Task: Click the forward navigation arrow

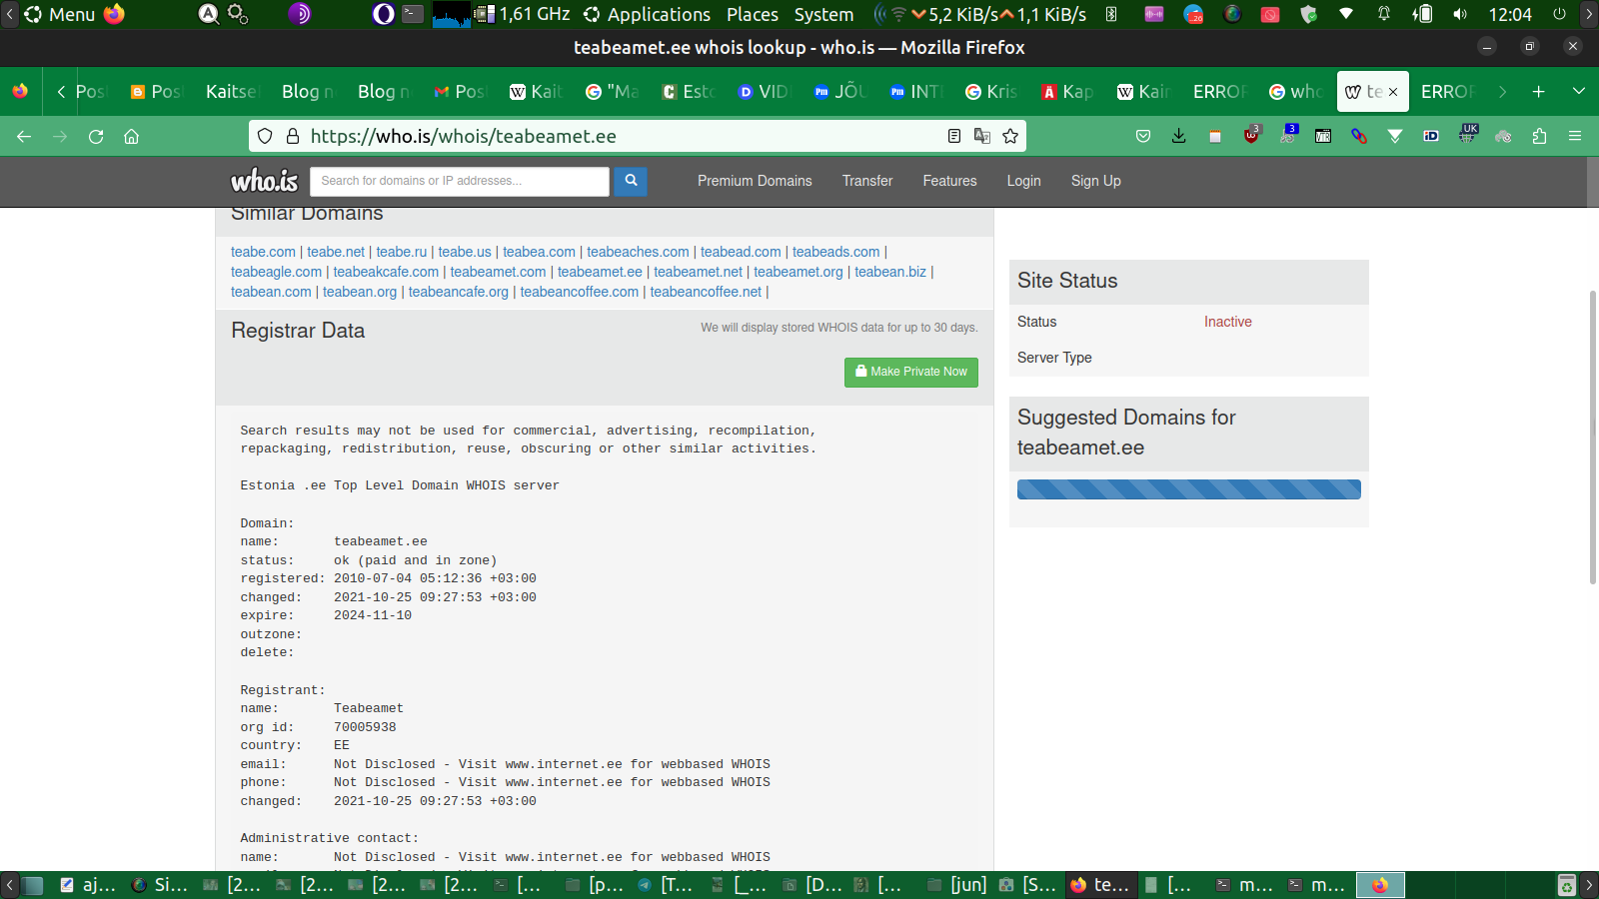Action: 60,136
